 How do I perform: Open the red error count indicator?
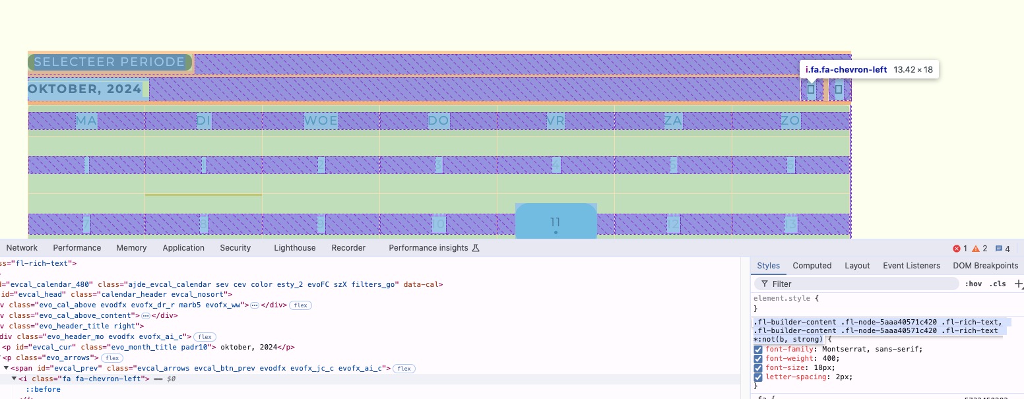pyautogui.click(x=960, y=249)
